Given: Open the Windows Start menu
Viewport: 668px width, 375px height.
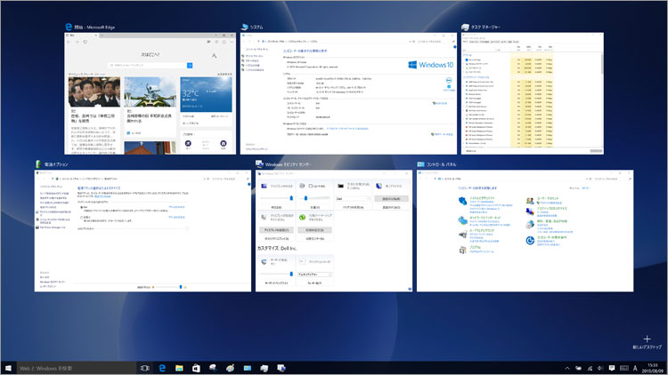Looking at the screenshot, I should pyautogui.click(x=8, y=368).
